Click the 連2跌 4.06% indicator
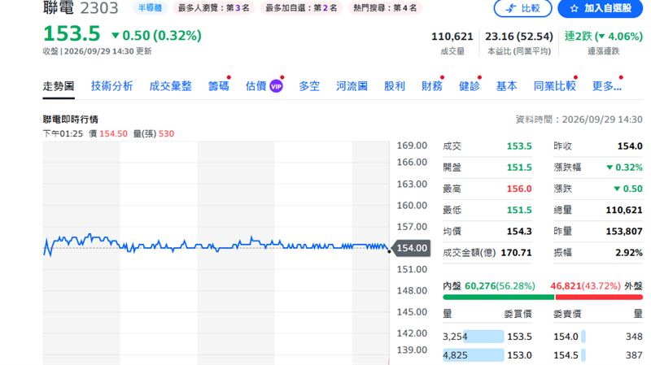The image size is (651, 365). click(604, 37)
